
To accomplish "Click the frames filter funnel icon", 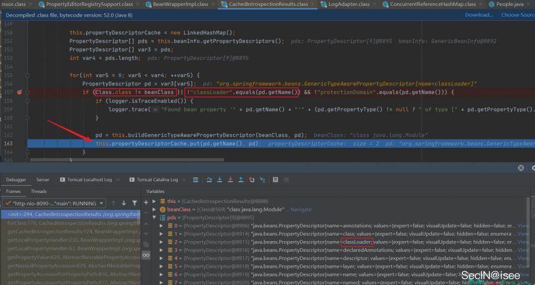I will coord(134,203).
